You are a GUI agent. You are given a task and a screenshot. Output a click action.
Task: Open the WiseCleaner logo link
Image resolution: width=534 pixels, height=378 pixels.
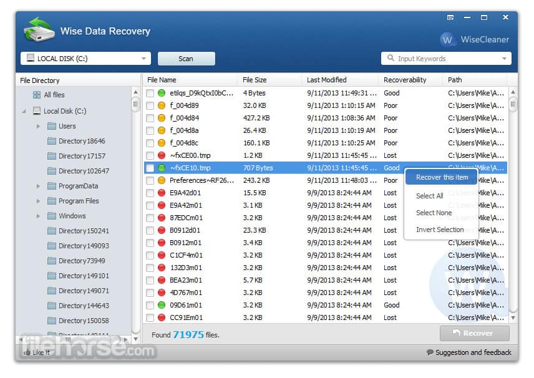[x=474, y=39]
